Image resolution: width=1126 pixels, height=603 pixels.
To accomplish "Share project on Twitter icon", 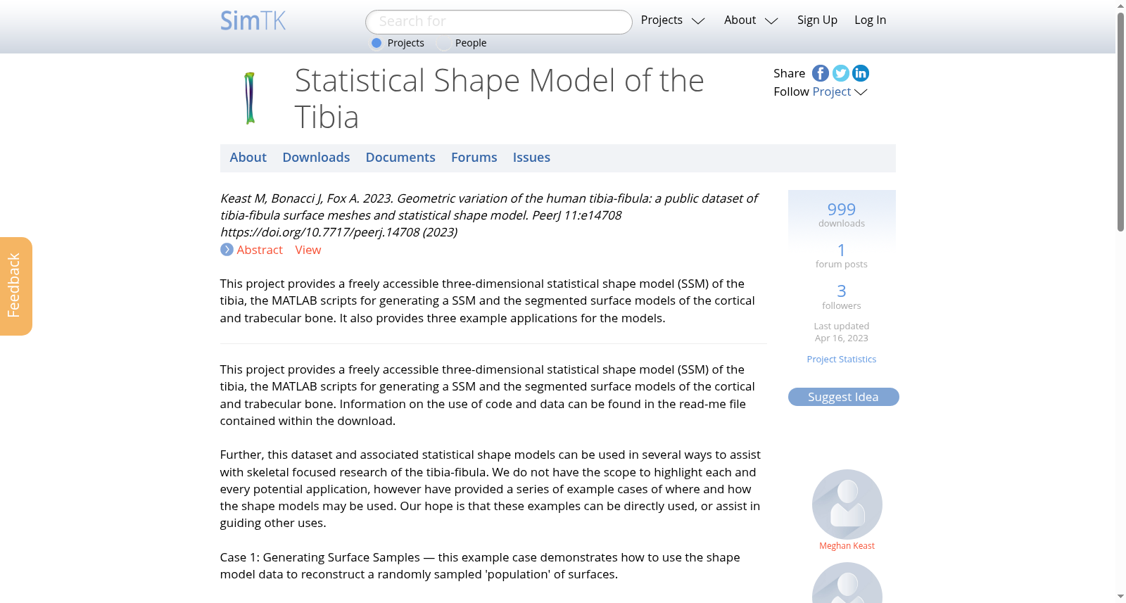I will pyautogui.click(x=840, y=73).
